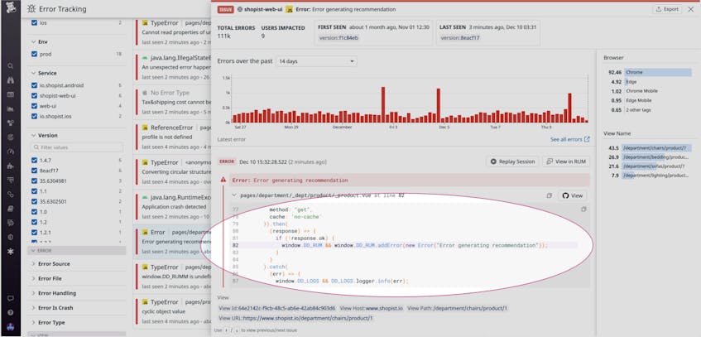This screenshot has height=337, width=701.
Task: Click the Filter values input under Version
Action: click(x=76, y=147)
